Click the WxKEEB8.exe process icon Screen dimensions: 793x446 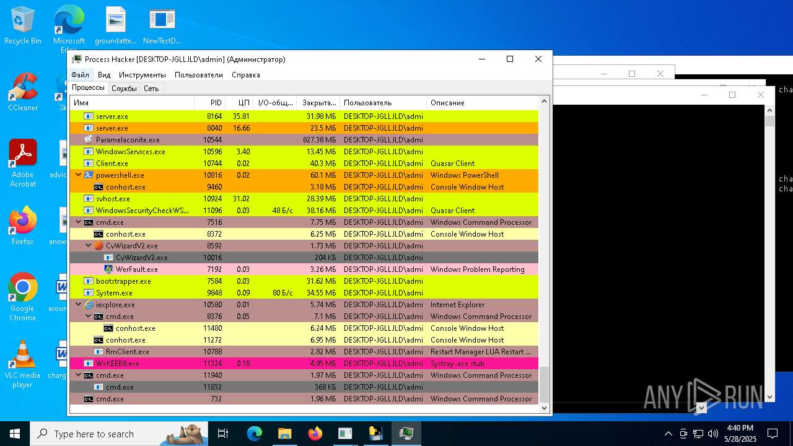[89, 364]
